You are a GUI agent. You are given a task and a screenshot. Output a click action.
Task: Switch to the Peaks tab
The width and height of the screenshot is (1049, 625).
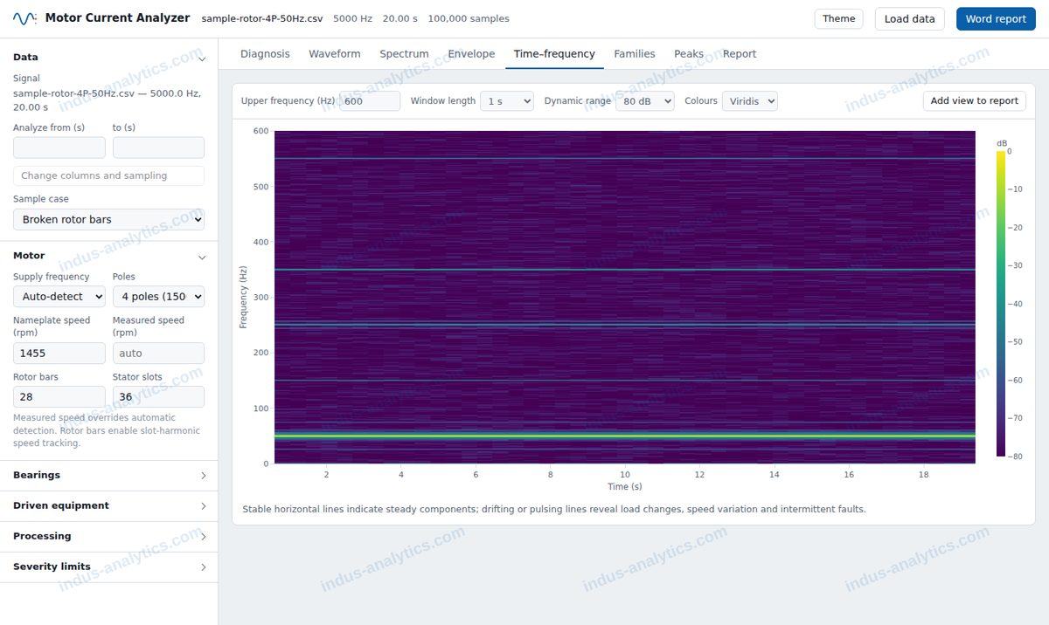click(689, 54)
